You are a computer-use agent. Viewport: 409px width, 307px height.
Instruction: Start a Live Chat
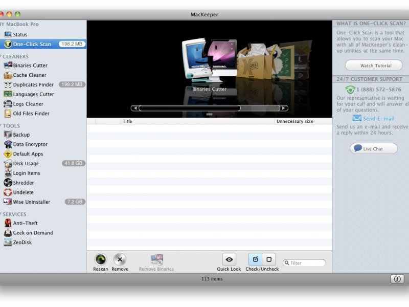coord(374,149)
